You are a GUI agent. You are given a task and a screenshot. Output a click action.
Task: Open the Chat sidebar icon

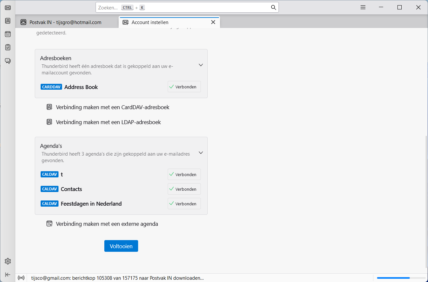tap(8, 61)
